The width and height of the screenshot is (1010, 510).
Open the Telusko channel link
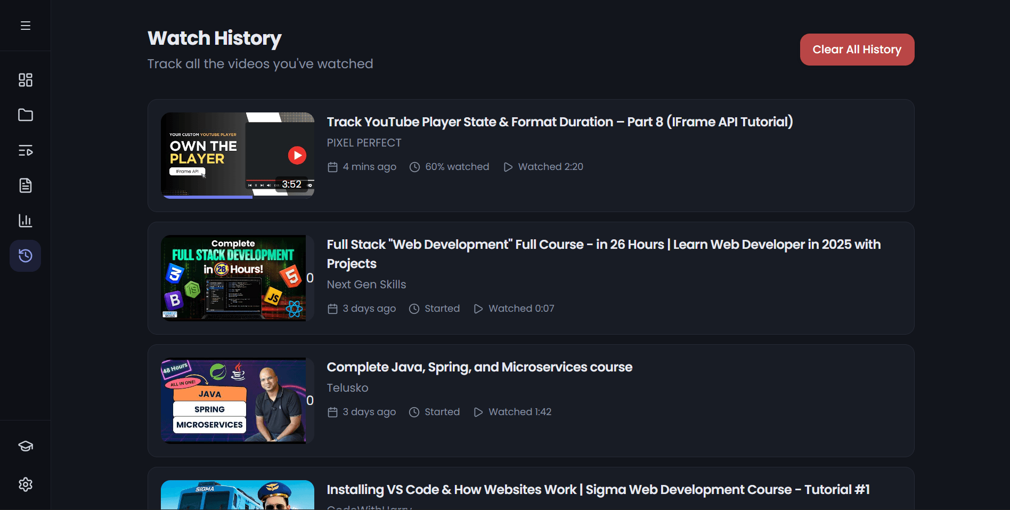[347, 388]
